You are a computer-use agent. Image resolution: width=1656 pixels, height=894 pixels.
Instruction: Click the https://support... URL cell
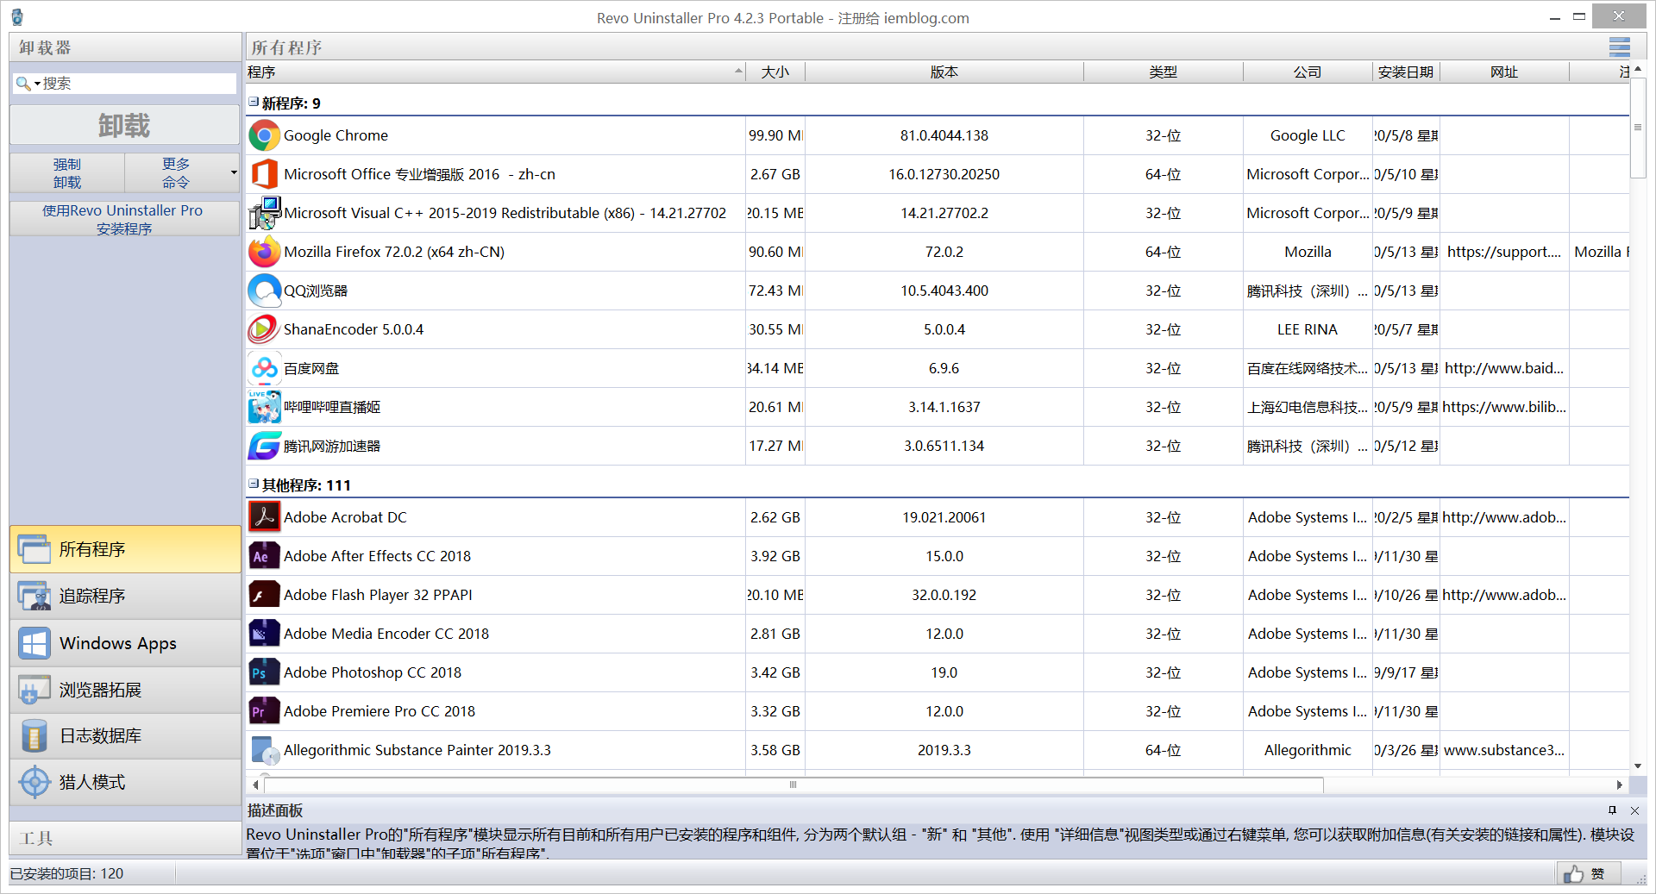click(1504, 252)
